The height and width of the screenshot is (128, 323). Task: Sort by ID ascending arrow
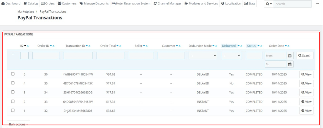[x=28, y=46]
